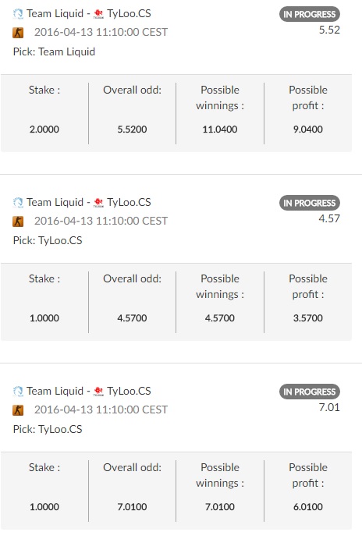362x546 pixels.
Task: Click TyLoo logo icon in first bet
Action: (x=98, y=14)
